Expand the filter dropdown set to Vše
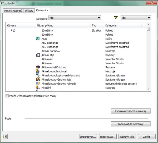The image size is (158, 143). tap(136, 18)
